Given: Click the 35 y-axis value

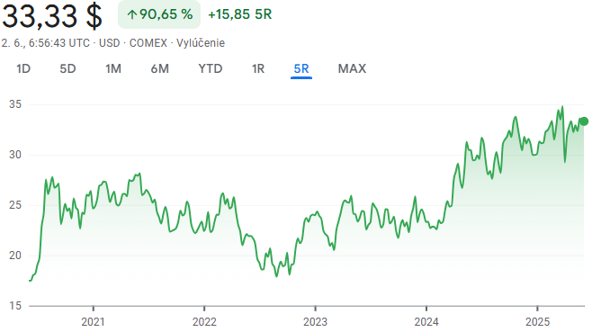Looking at the screenshot, I should [15, 104].
